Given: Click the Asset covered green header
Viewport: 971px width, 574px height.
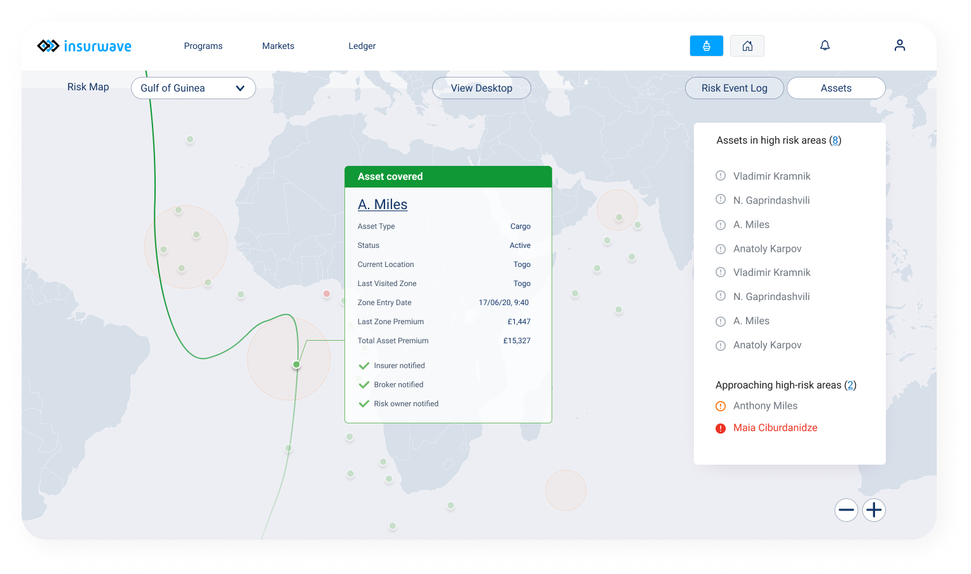Looking at the screenshot, I should pyautogui.click(x=448, y=177).
